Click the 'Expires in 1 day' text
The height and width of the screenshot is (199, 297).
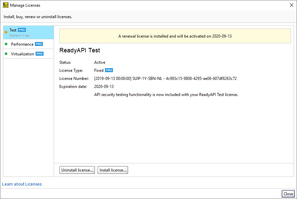coord(19,36)
